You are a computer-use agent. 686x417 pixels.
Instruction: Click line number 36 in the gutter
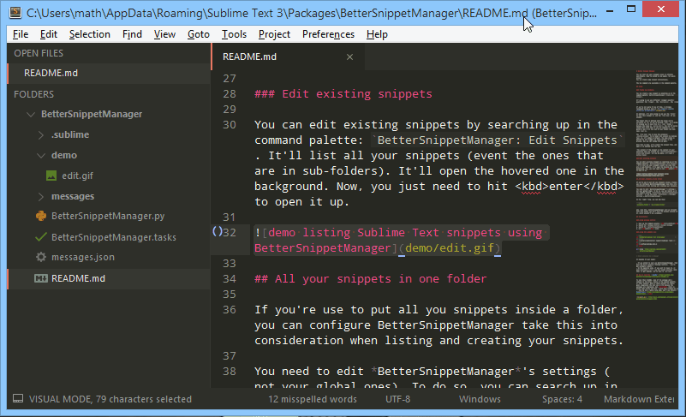click(230, 310)
